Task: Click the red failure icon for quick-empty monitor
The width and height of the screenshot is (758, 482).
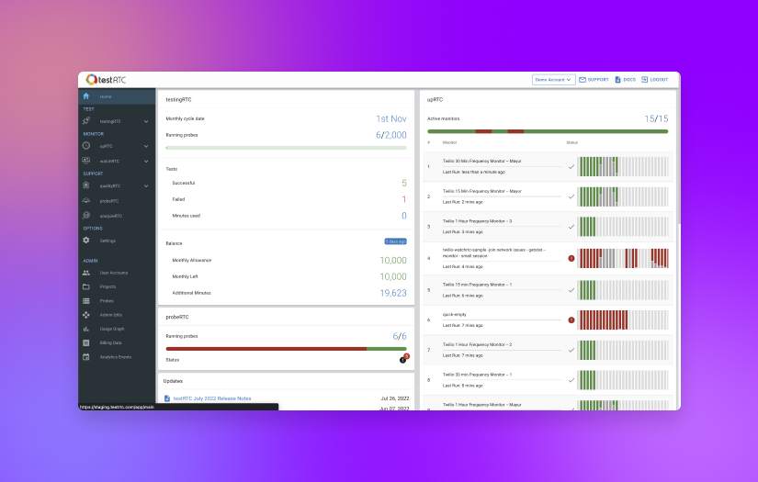Action: (x=571, y=319)
